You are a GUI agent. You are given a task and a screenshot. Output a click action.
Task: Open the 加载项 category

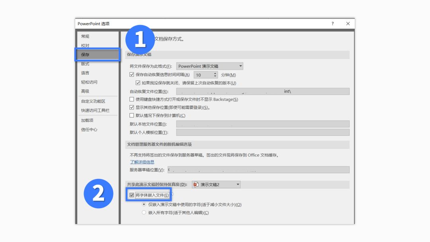[x=87, y=120]
